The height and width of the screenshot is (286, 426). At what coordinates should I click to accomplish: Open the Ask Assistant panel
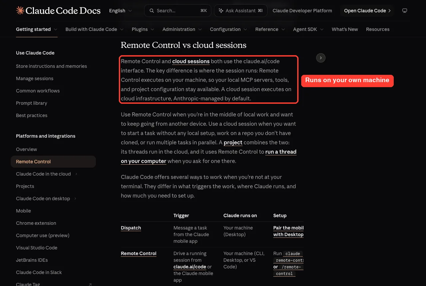click(240, 11)
